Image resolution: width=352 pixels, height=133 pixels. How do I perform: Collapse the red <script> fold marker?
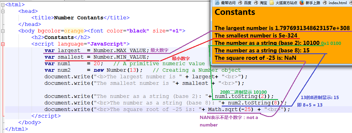(x=3, y=44)
